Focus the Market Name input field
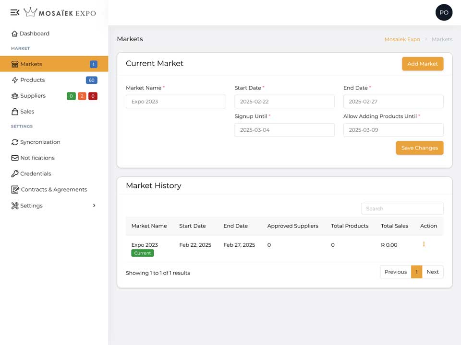The width and height of the screenshot is (461, 345). point(176,102)
